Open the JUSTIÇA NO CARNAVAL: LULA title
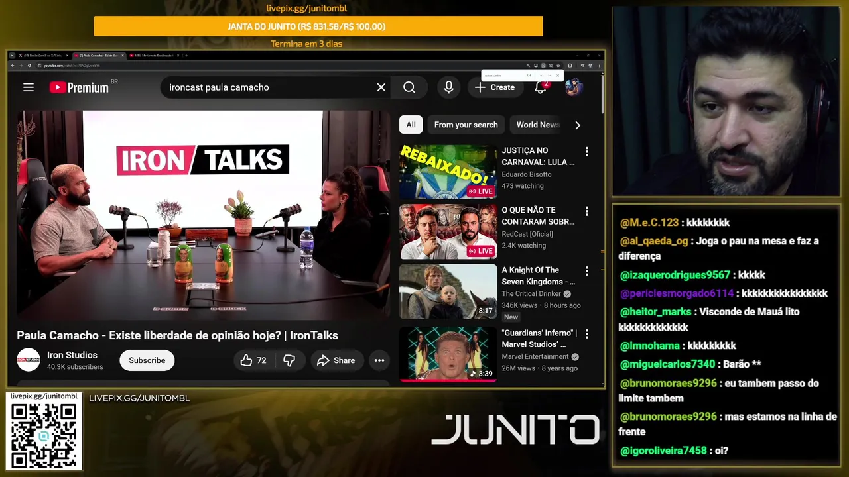This screenshot has height=477, width=849. coord(538,156)
